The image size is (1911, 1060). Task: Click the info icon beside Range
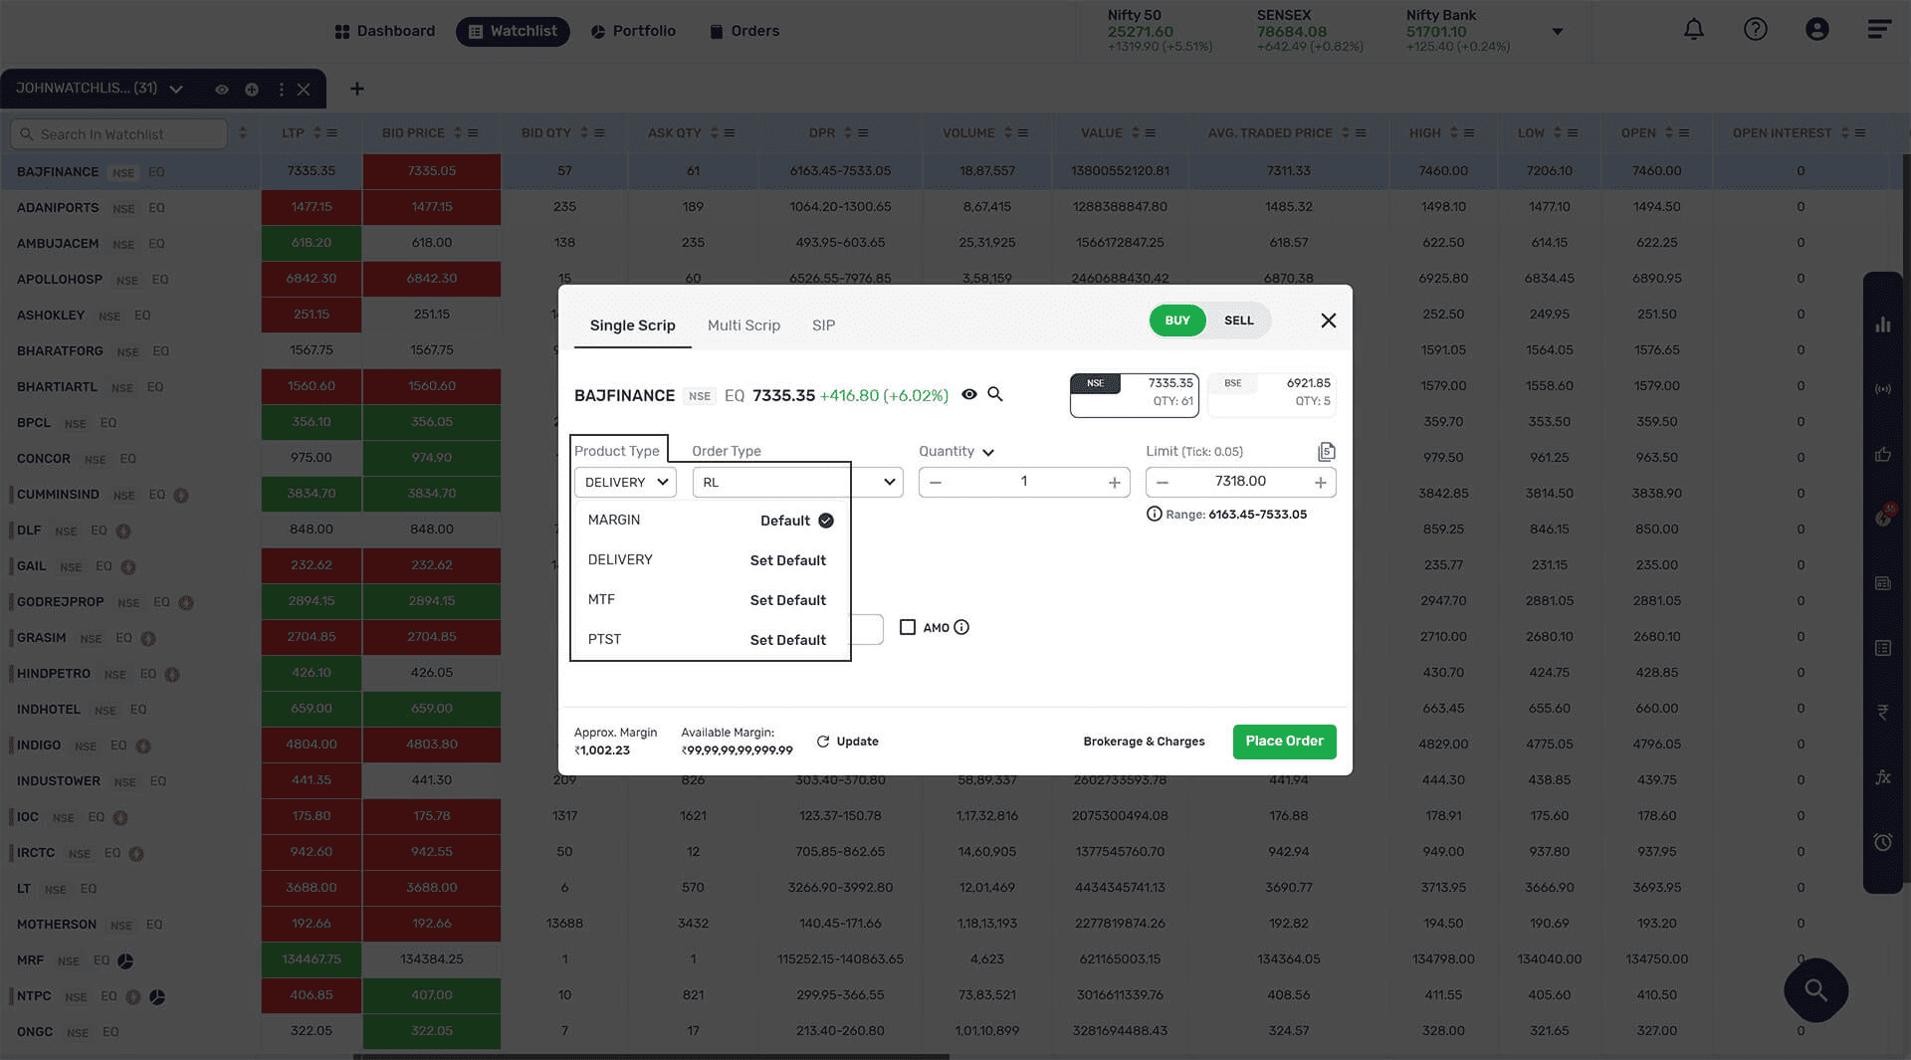1154,515
